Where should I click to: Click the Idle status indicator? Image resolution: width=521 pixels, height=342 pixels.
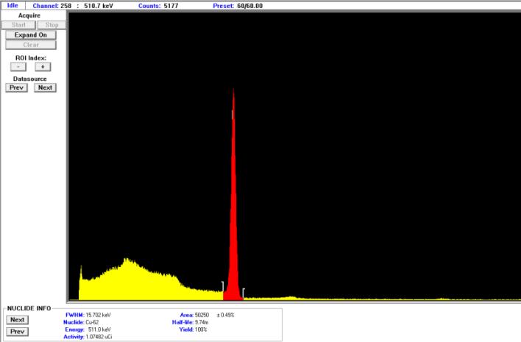(x=13, y=6)
